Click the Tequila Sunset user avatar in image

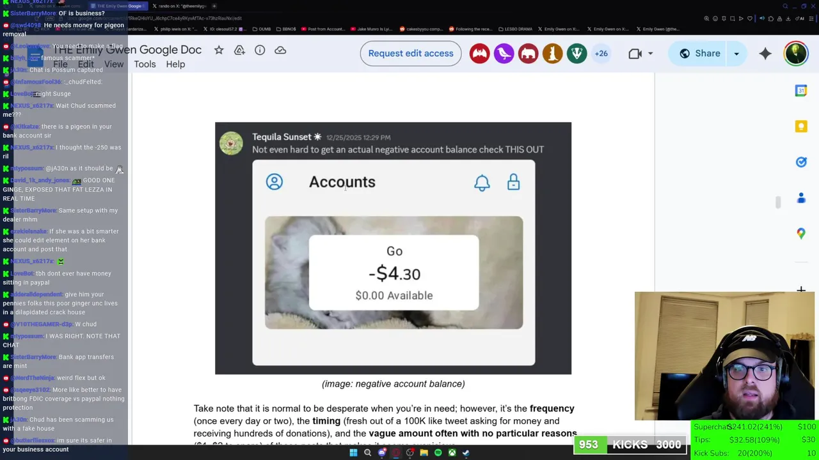[231, 143]
